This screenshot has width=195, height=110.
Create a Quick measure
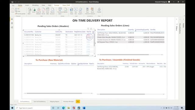click(92, 11)
